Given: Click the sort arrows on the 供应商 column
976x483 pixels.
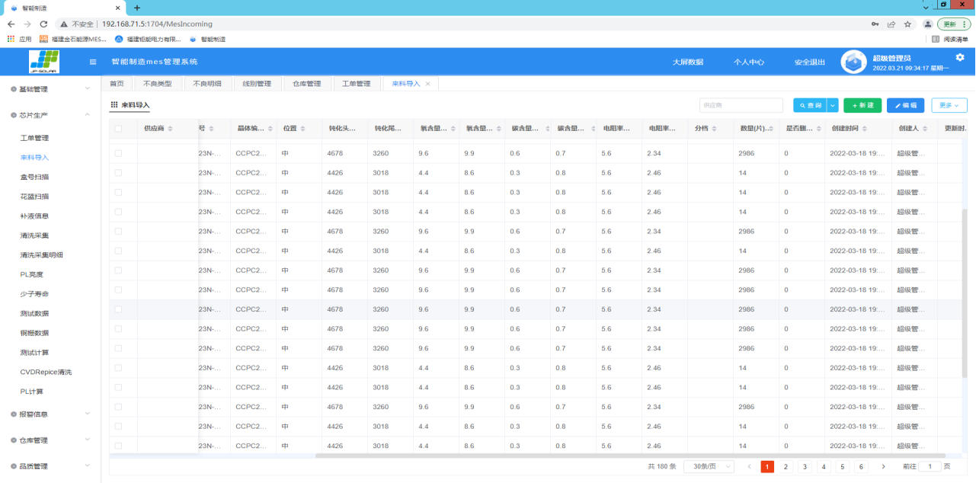Looking at the screenshot, I should (170, 129).
